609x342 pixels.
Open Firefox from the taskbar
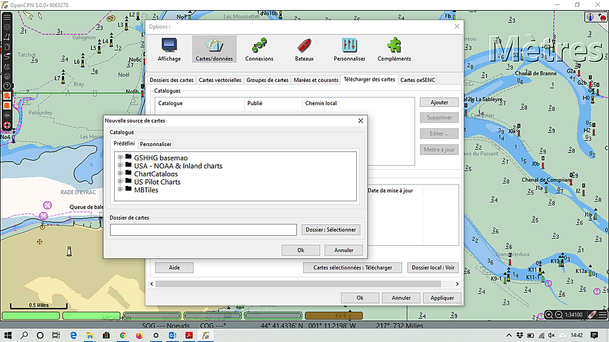(x=139, y=335)
